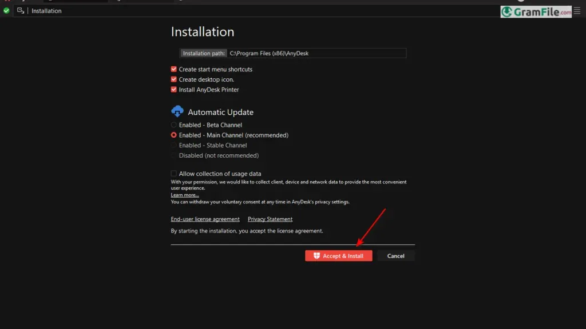The width and height of the screenshot is (586, 329).
Task: Open the Privacy Statement link
Action: 270,219
